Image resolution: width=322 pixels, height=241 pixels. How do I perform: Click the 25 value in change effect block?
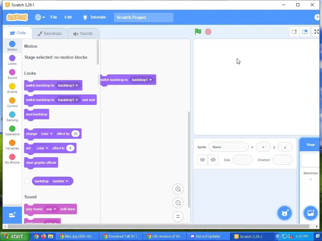pos(75,134)
